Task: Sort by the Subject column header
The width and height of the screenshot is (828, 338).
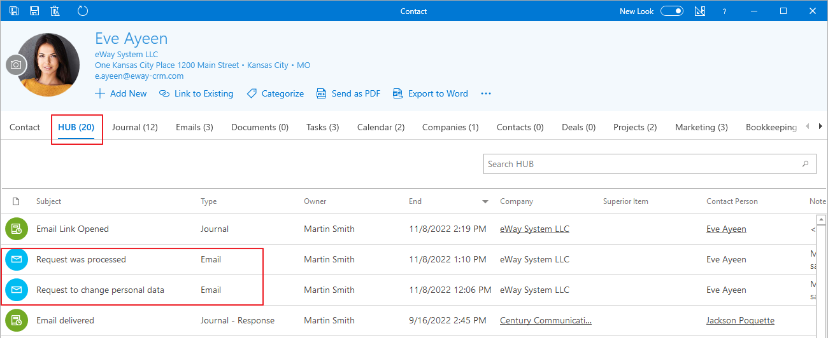Action: pos(49,201)
